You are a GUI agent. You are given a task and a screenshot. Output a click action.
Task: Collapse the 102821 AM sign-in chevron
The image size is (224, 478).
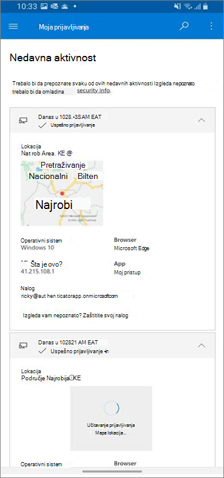pos(201,346)
